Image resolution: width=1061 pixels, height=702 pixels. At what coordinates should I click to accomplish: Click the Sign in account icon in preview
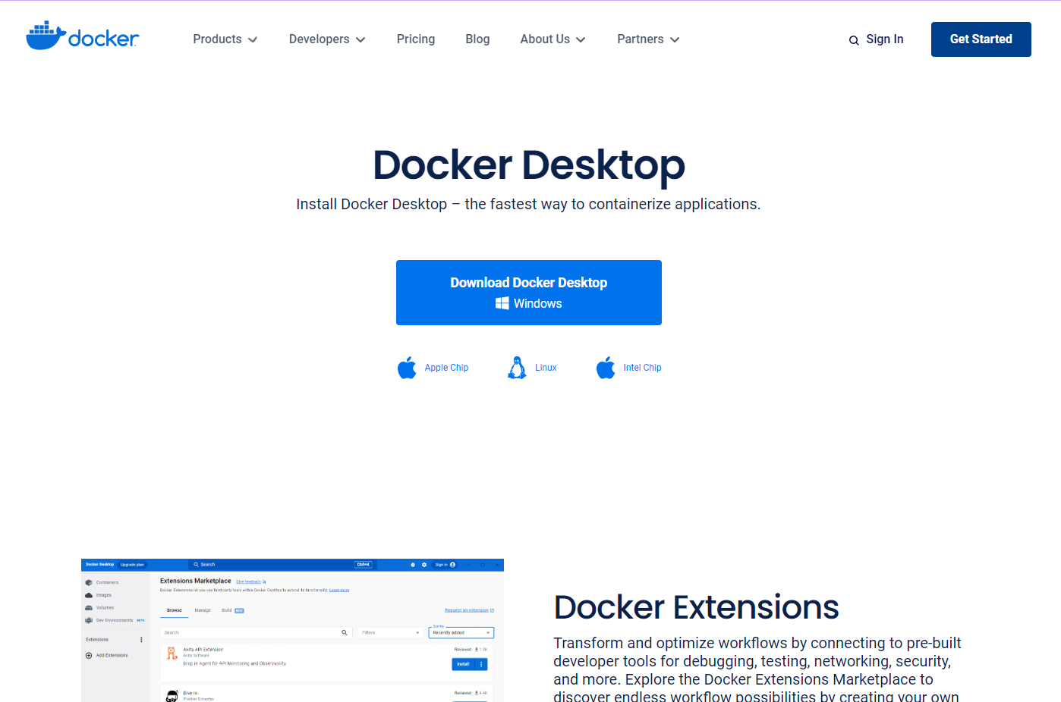click(452, 565)
